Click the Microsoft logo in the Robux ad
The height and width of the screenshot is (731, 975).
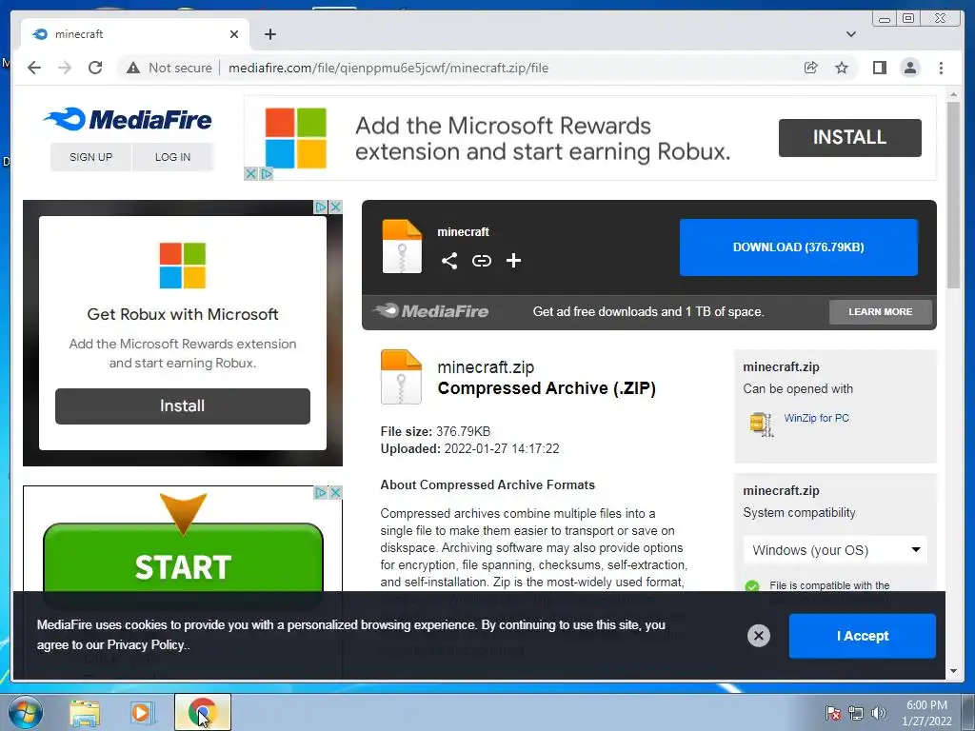[x=182, y=266]
